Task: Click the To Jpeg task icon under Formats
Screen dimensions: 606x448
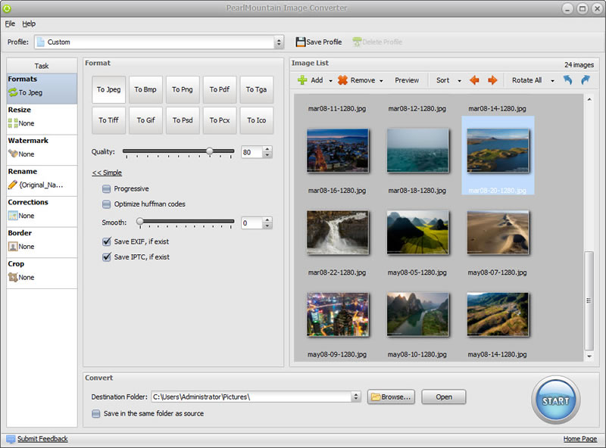Action: tap(13, 92)
